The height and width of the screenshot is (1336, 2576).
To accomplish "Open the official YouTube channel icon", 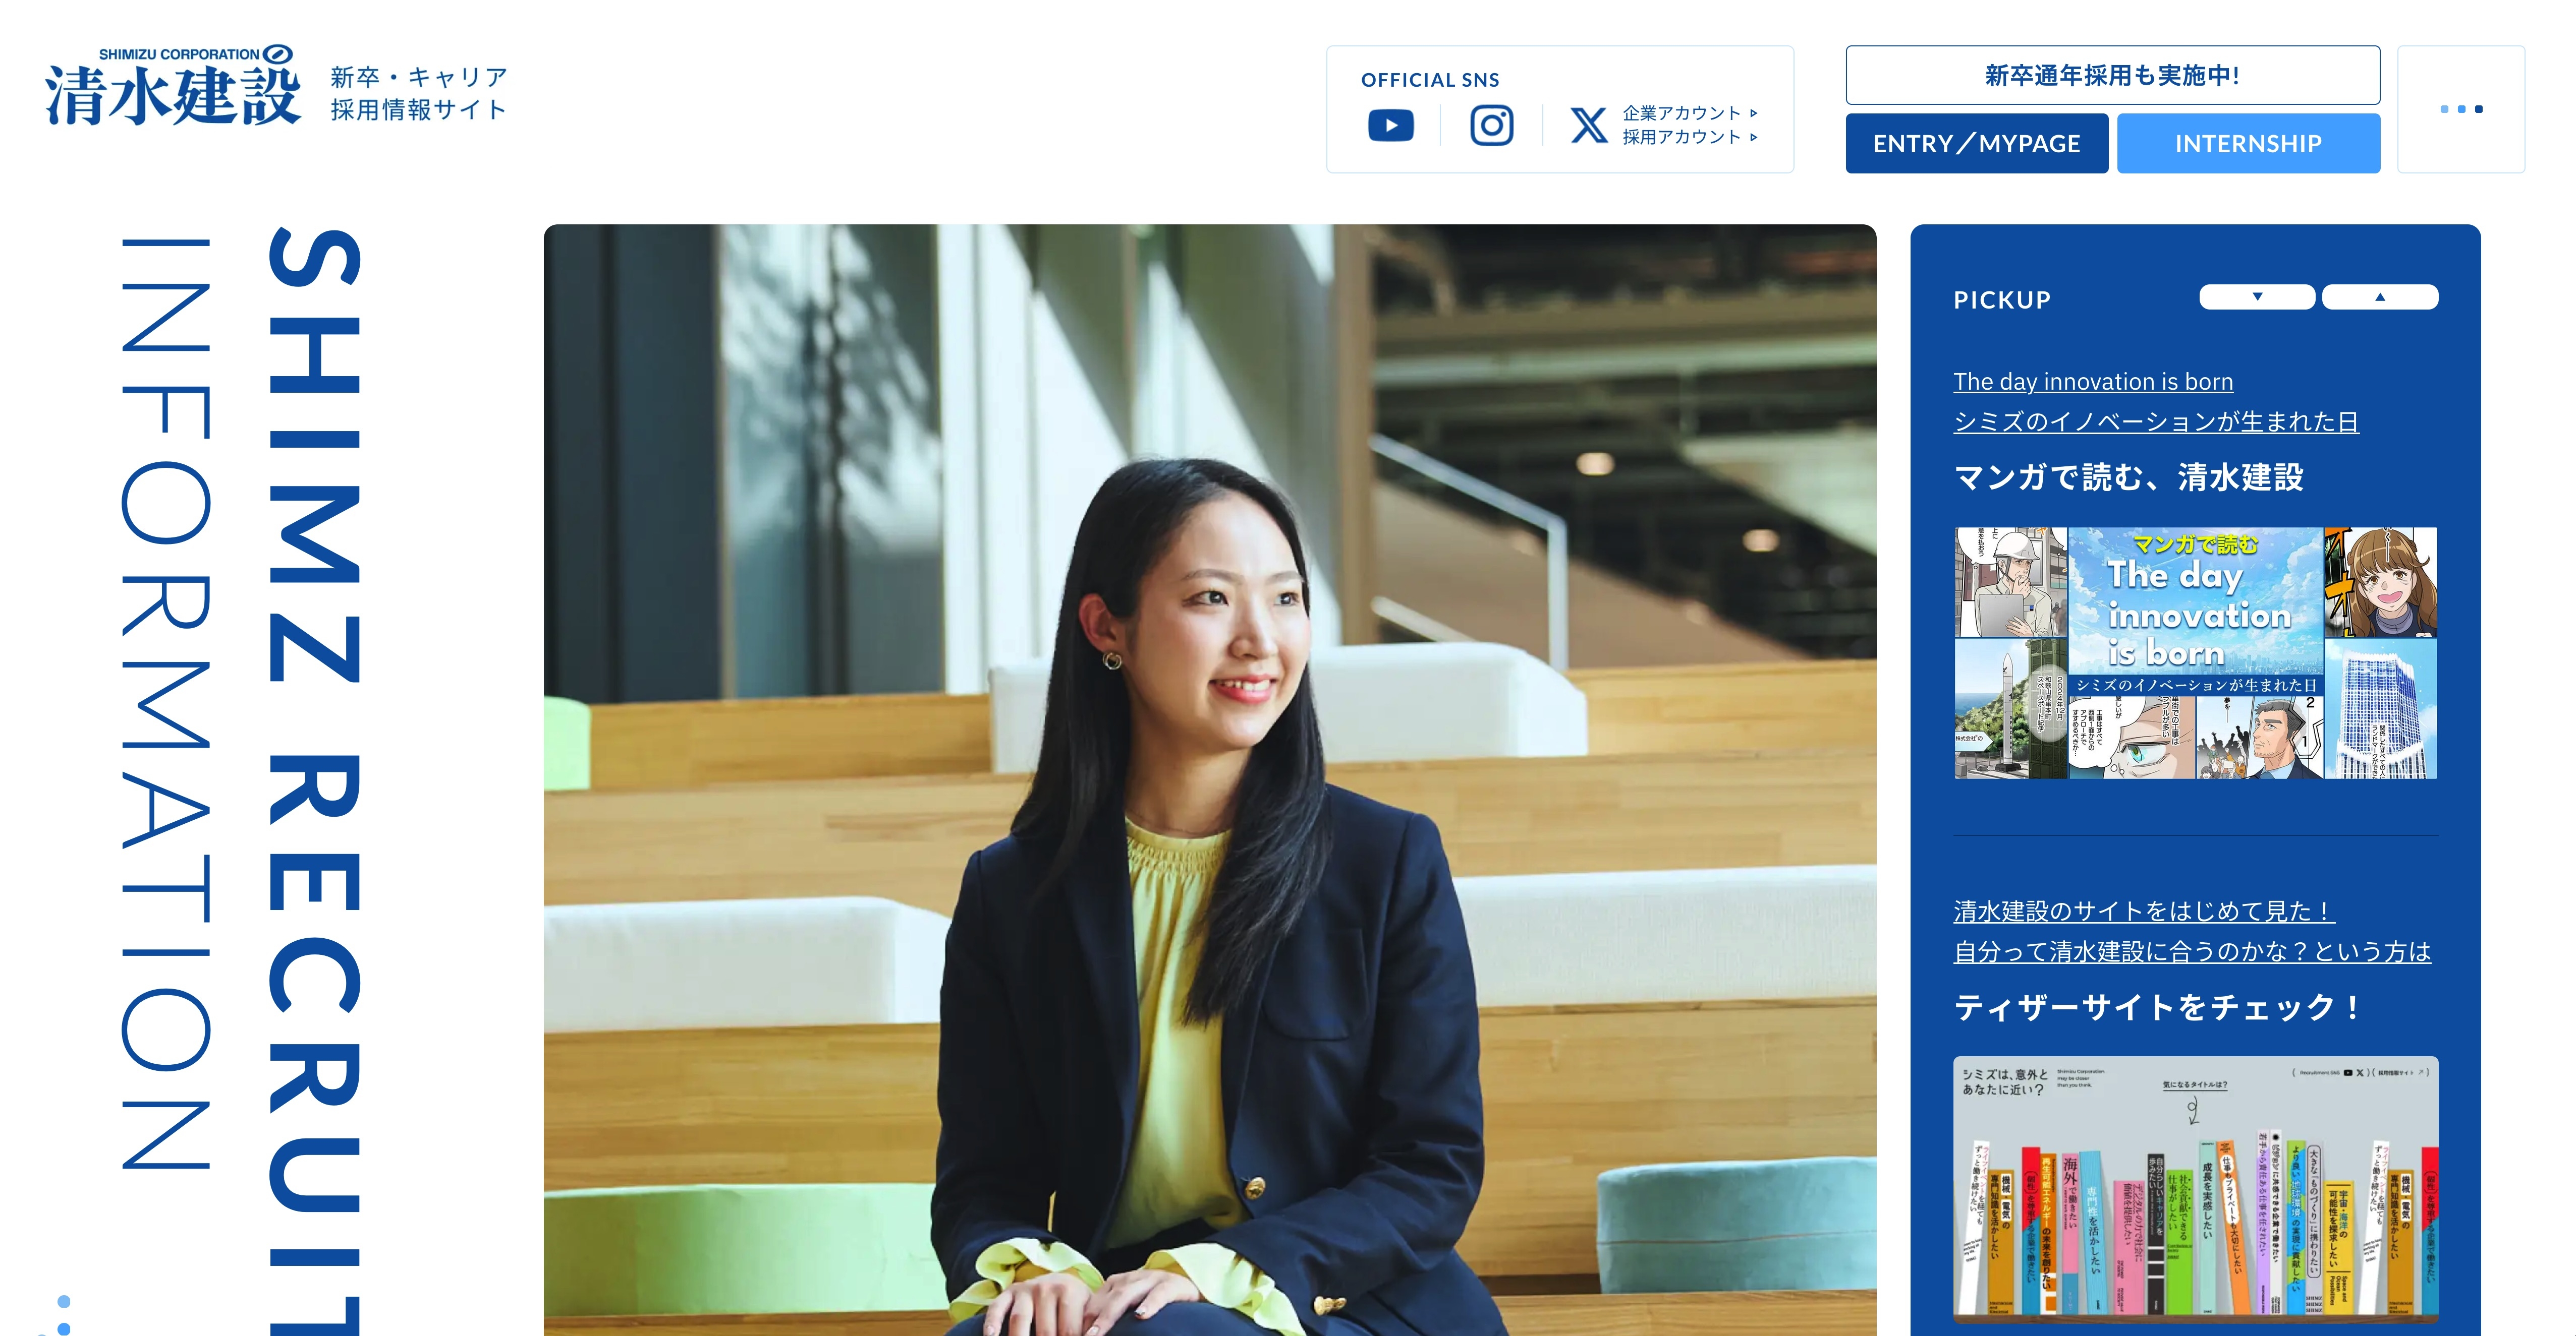I will pos(1390,126).
